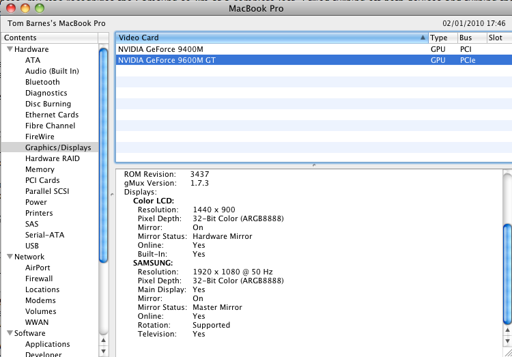Select AirPort under Network

[38, 268]
